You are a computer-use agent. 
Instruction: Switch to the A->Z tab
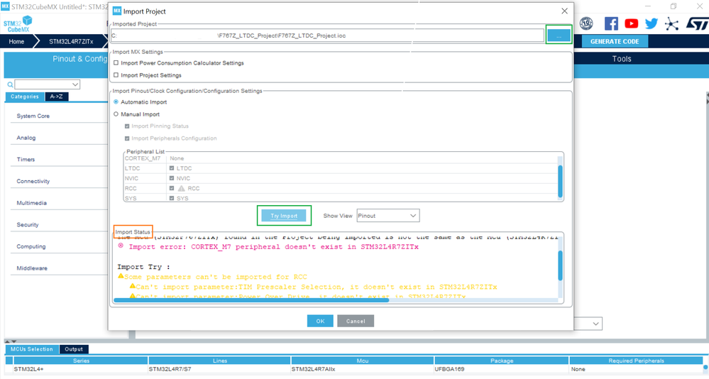[x=57, y=97]
